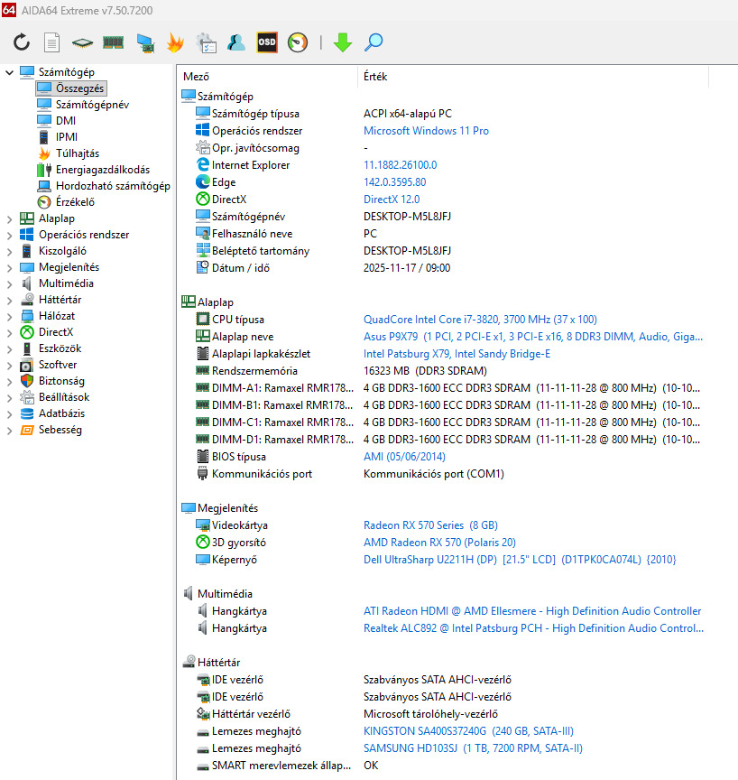Launch the flame stability test icon

(175, 42)
